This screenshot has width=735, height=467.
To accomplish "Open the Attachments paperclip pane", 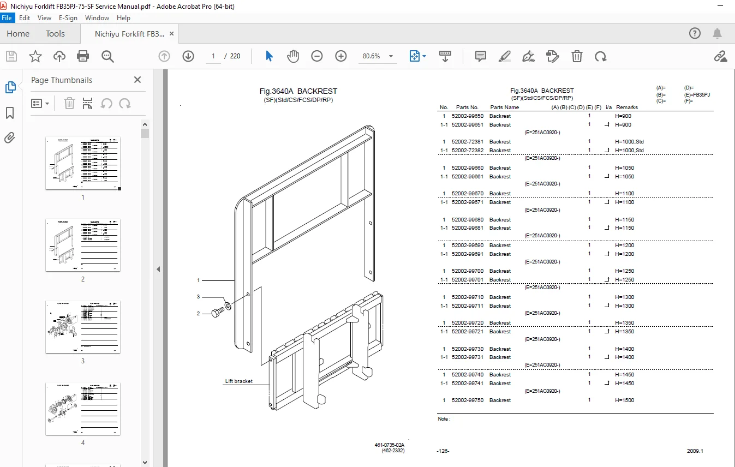I will [10, 137].
